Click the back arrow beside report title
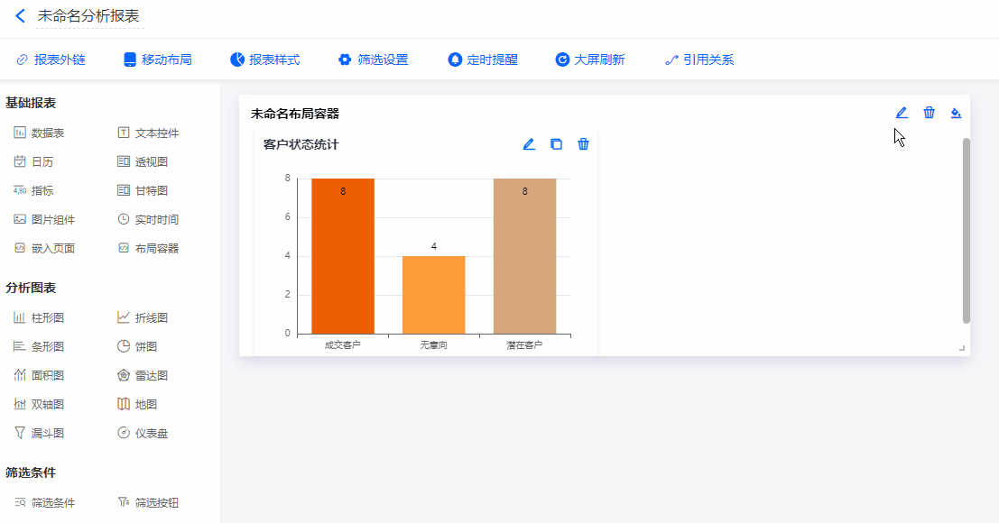This screenshot has width=999, height=523. click(20, 16)
